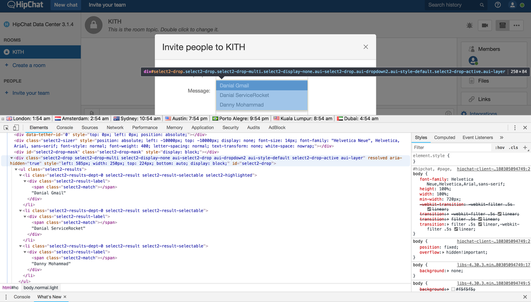
Task: Click the Links chain icon
Action: click(x=471, y=99)
